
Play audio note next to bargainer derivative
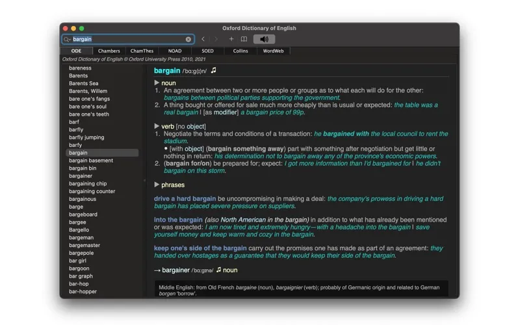218,270
